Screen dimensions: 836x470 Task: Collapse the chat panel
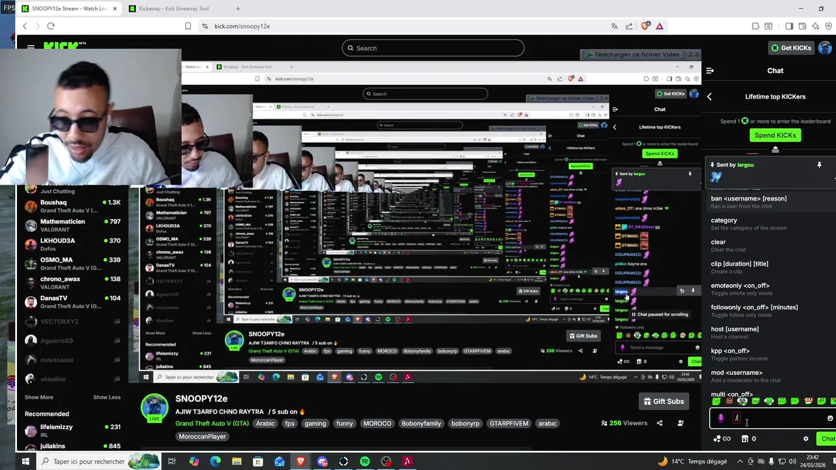[710, 70]
